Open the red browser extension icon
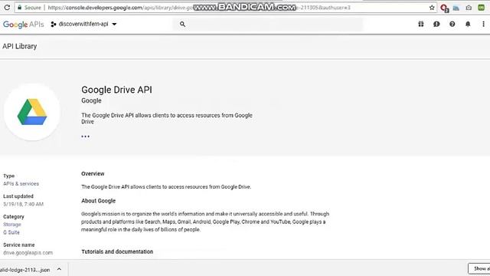The width and height of the screenshot is (490, 276). tap(444, 8)
